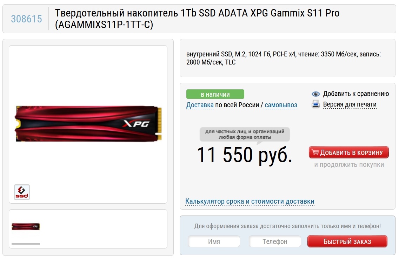Click the eye icon for comparison
Screen dimensions: 399x259
pyautogui.click(x=316, y=94)
